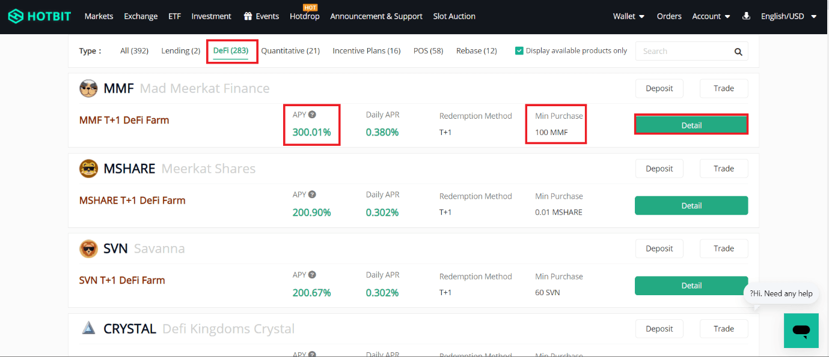Image resolution: width=829 pixels, height=357 pixels.
Task: Open the Slot Auction page
Action: [x=454, y=16]
